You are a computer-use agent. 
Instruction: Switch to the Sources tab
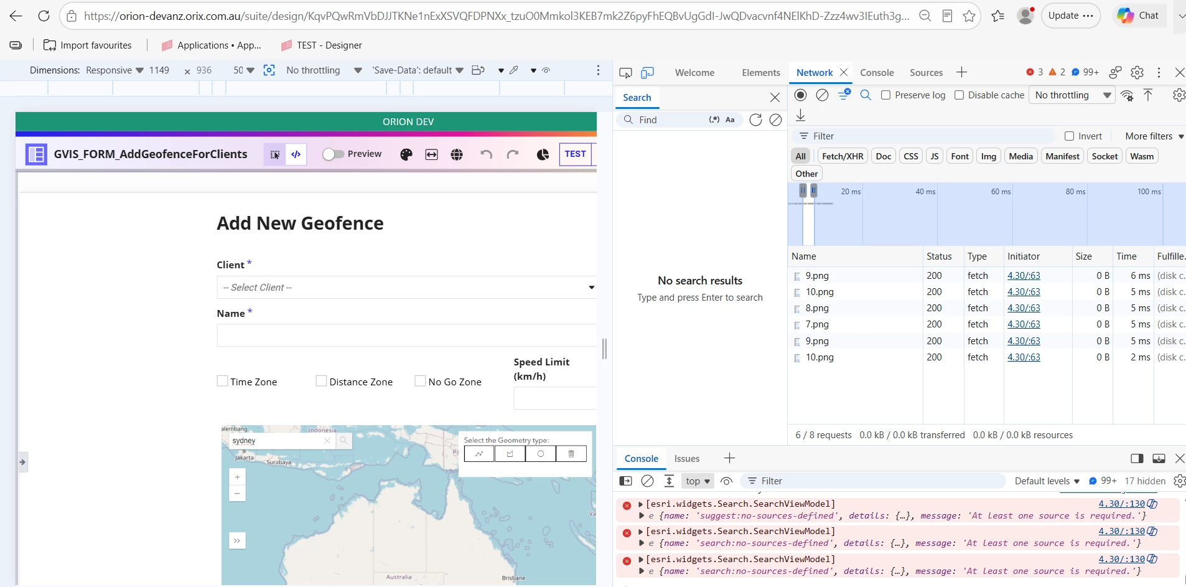click(x=926, y=73)
